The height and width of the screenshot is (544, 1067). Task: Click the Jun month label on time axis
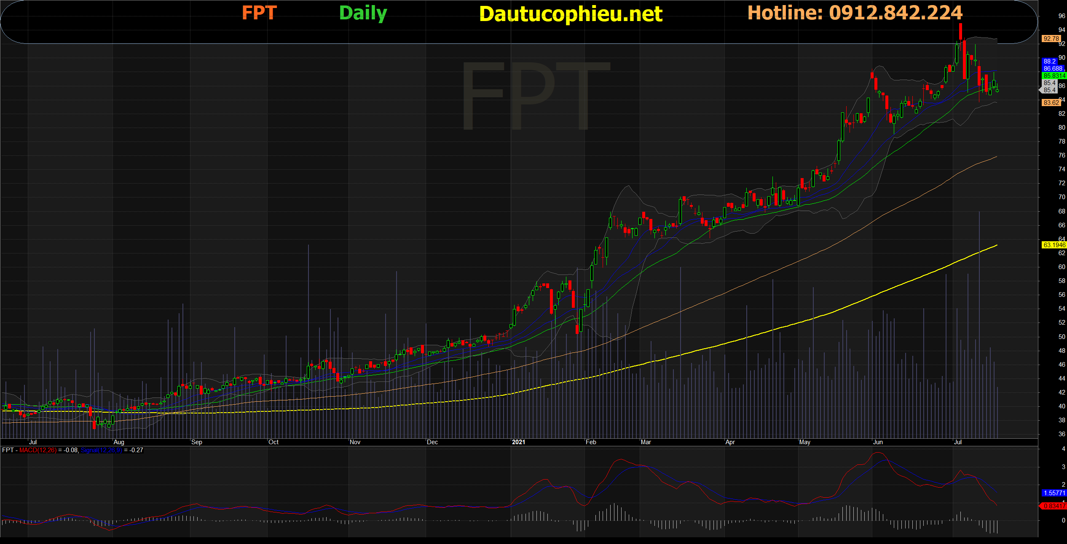click(x=878, y=442)
